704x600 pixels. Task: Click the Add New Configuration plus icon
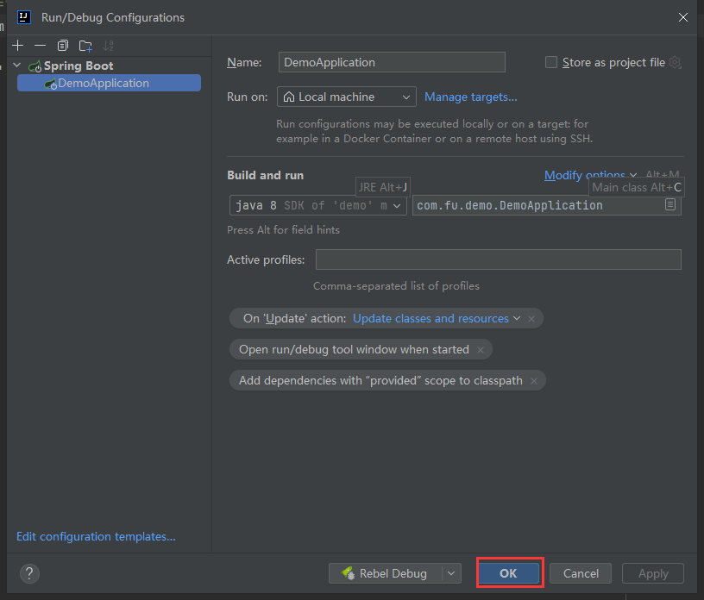[17, 45]
